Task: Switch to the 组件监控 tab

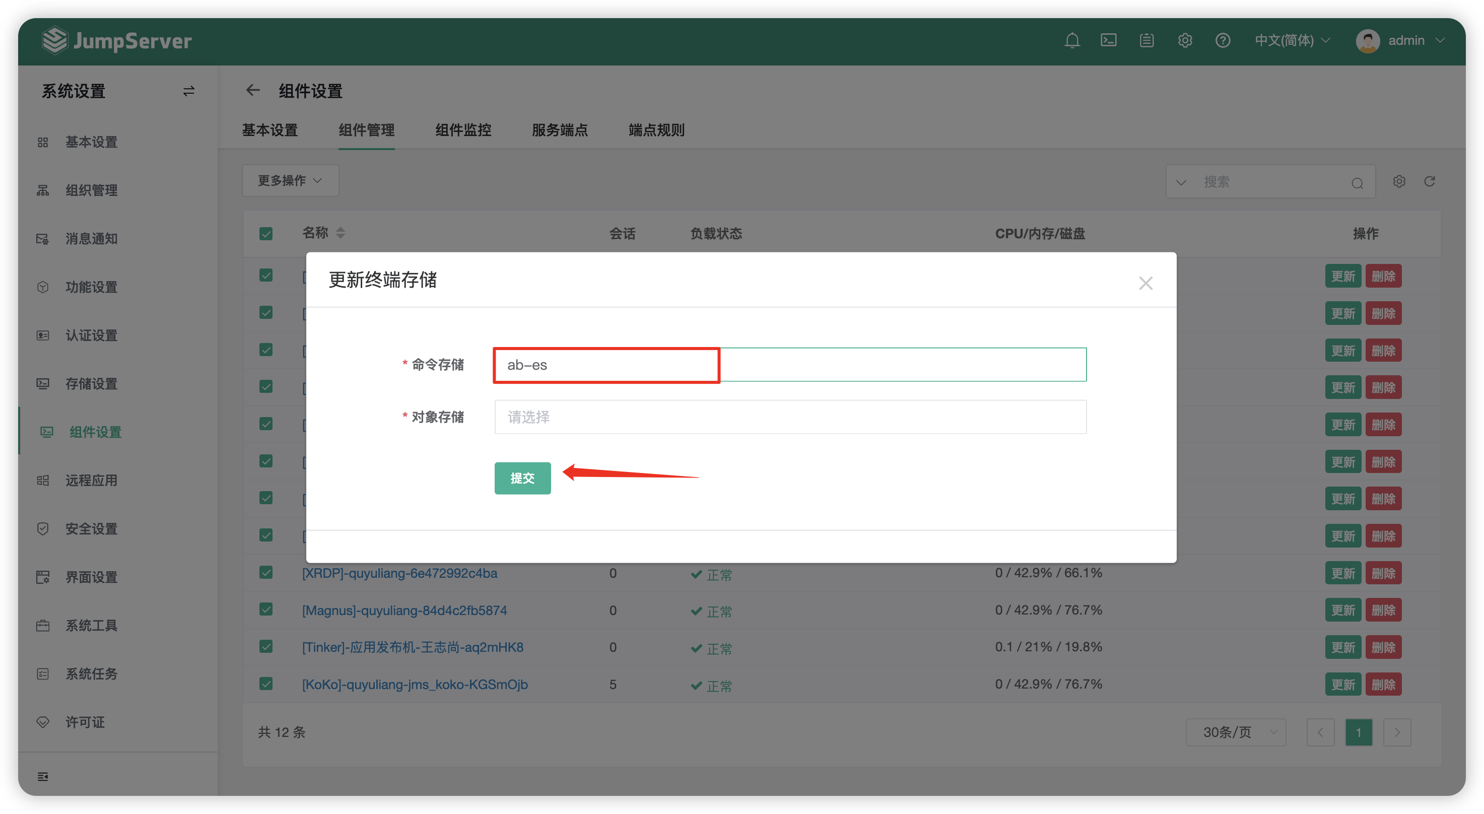Action: pyautogui.click(x=463, y=130)
